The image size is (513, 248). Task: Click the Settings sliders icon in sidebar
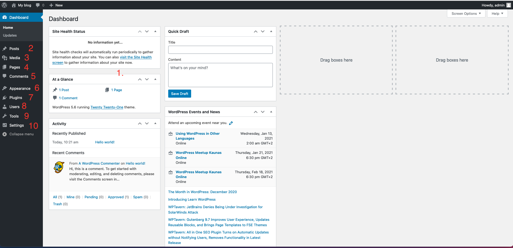point(5,125)
